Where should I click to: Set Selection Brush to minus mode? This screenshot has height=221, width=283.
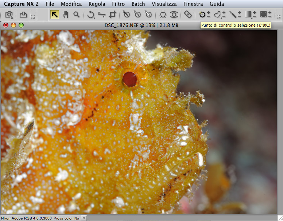(x=239, y=17)
